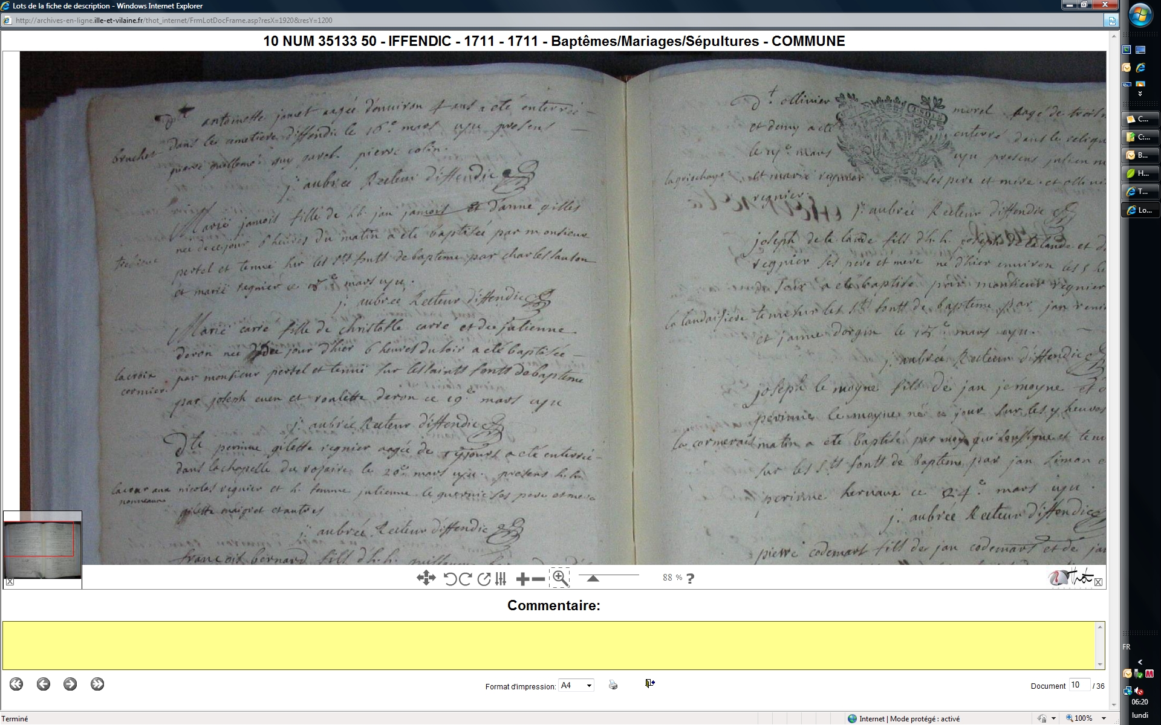Reset the image rotation
1161x725 pixels.
483,579
